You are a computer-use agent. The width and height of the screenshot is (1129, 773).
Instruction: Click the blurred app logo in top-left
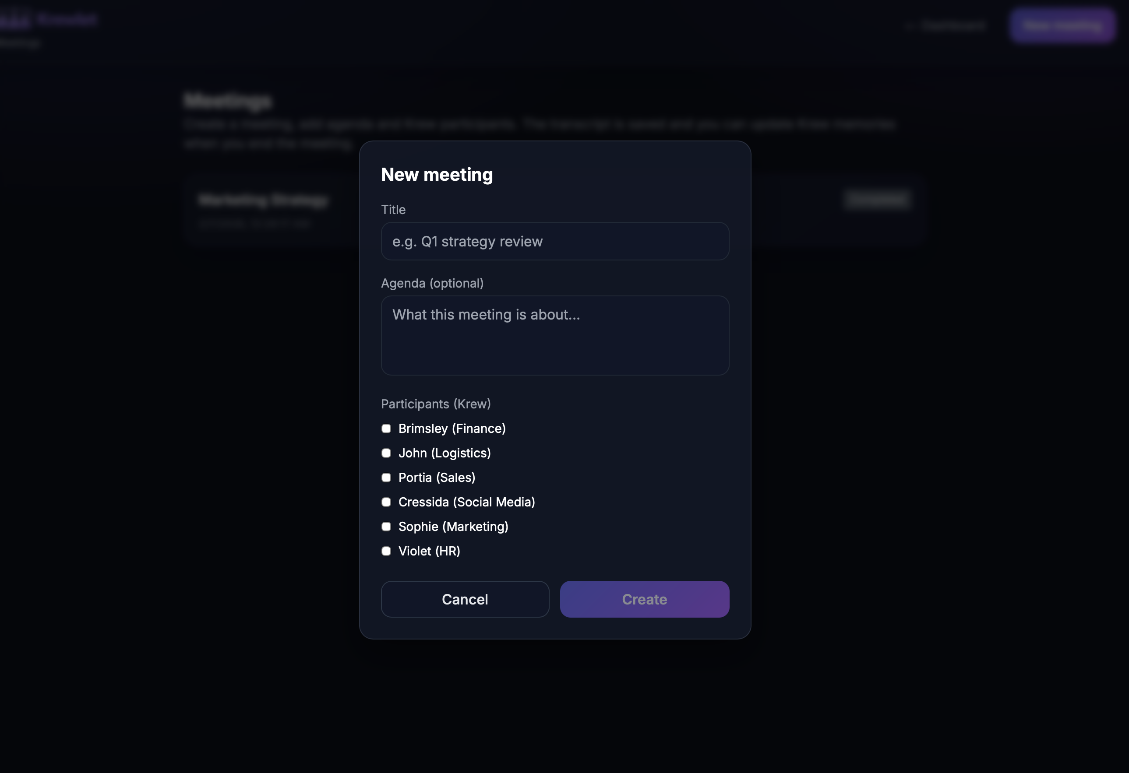point(49,19)
